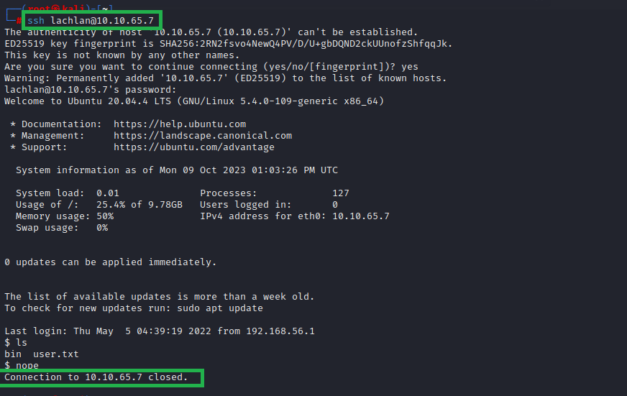
Task: Click the user.txt file name
Action: tap(56, 354)
